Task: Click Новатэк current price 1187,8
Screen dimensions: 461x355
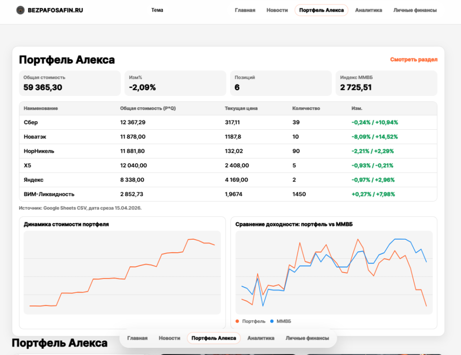Action: (x=233, y=137)
